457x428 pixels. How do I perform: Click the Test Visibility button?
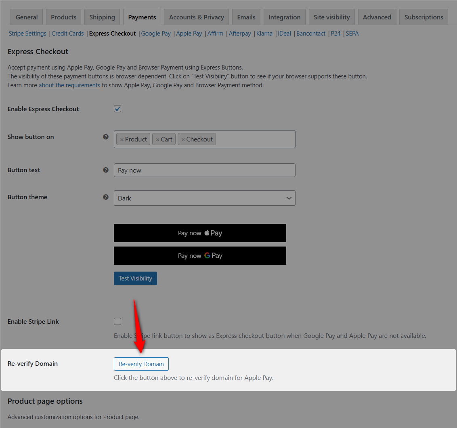135,278
